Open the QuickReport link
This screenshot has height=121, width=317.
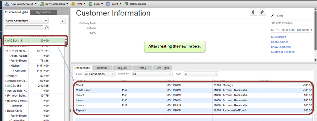click(x=278, y=37)
